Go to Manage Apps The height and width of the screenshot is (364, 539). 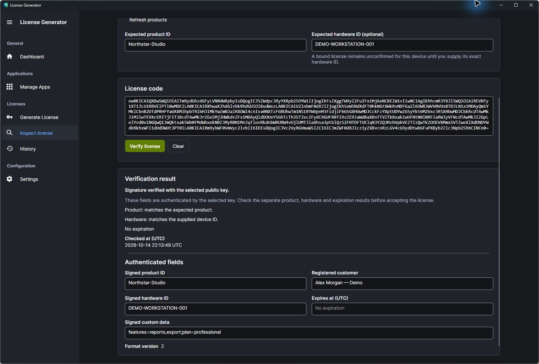point(40,87)
